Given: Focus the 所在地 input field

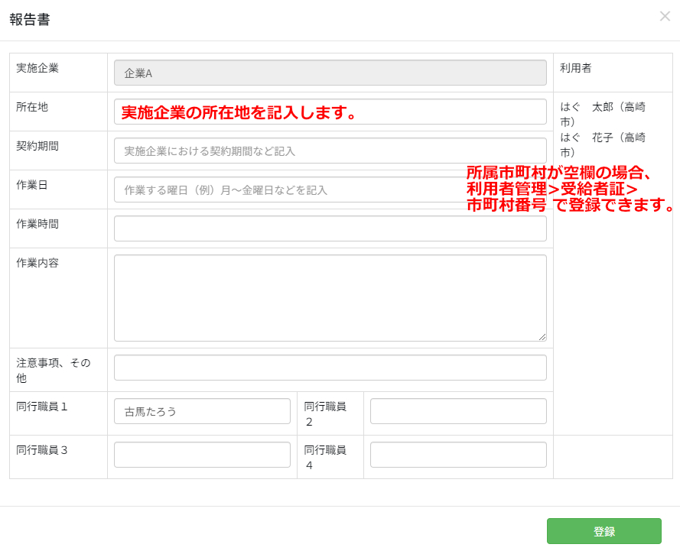Looking at the screenshot, I should point(330,112).
